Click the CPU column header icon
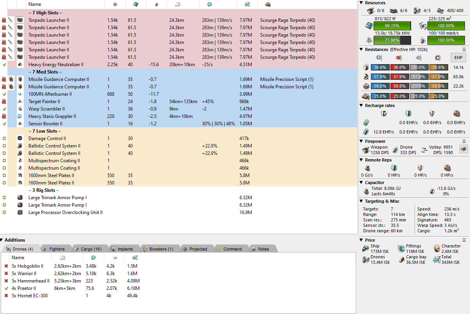Viewport: 470px width, 314px height. tap(135, 4)
